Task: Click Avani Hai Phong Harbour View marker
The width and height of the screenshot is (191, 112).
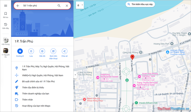Action: (139, 77)
